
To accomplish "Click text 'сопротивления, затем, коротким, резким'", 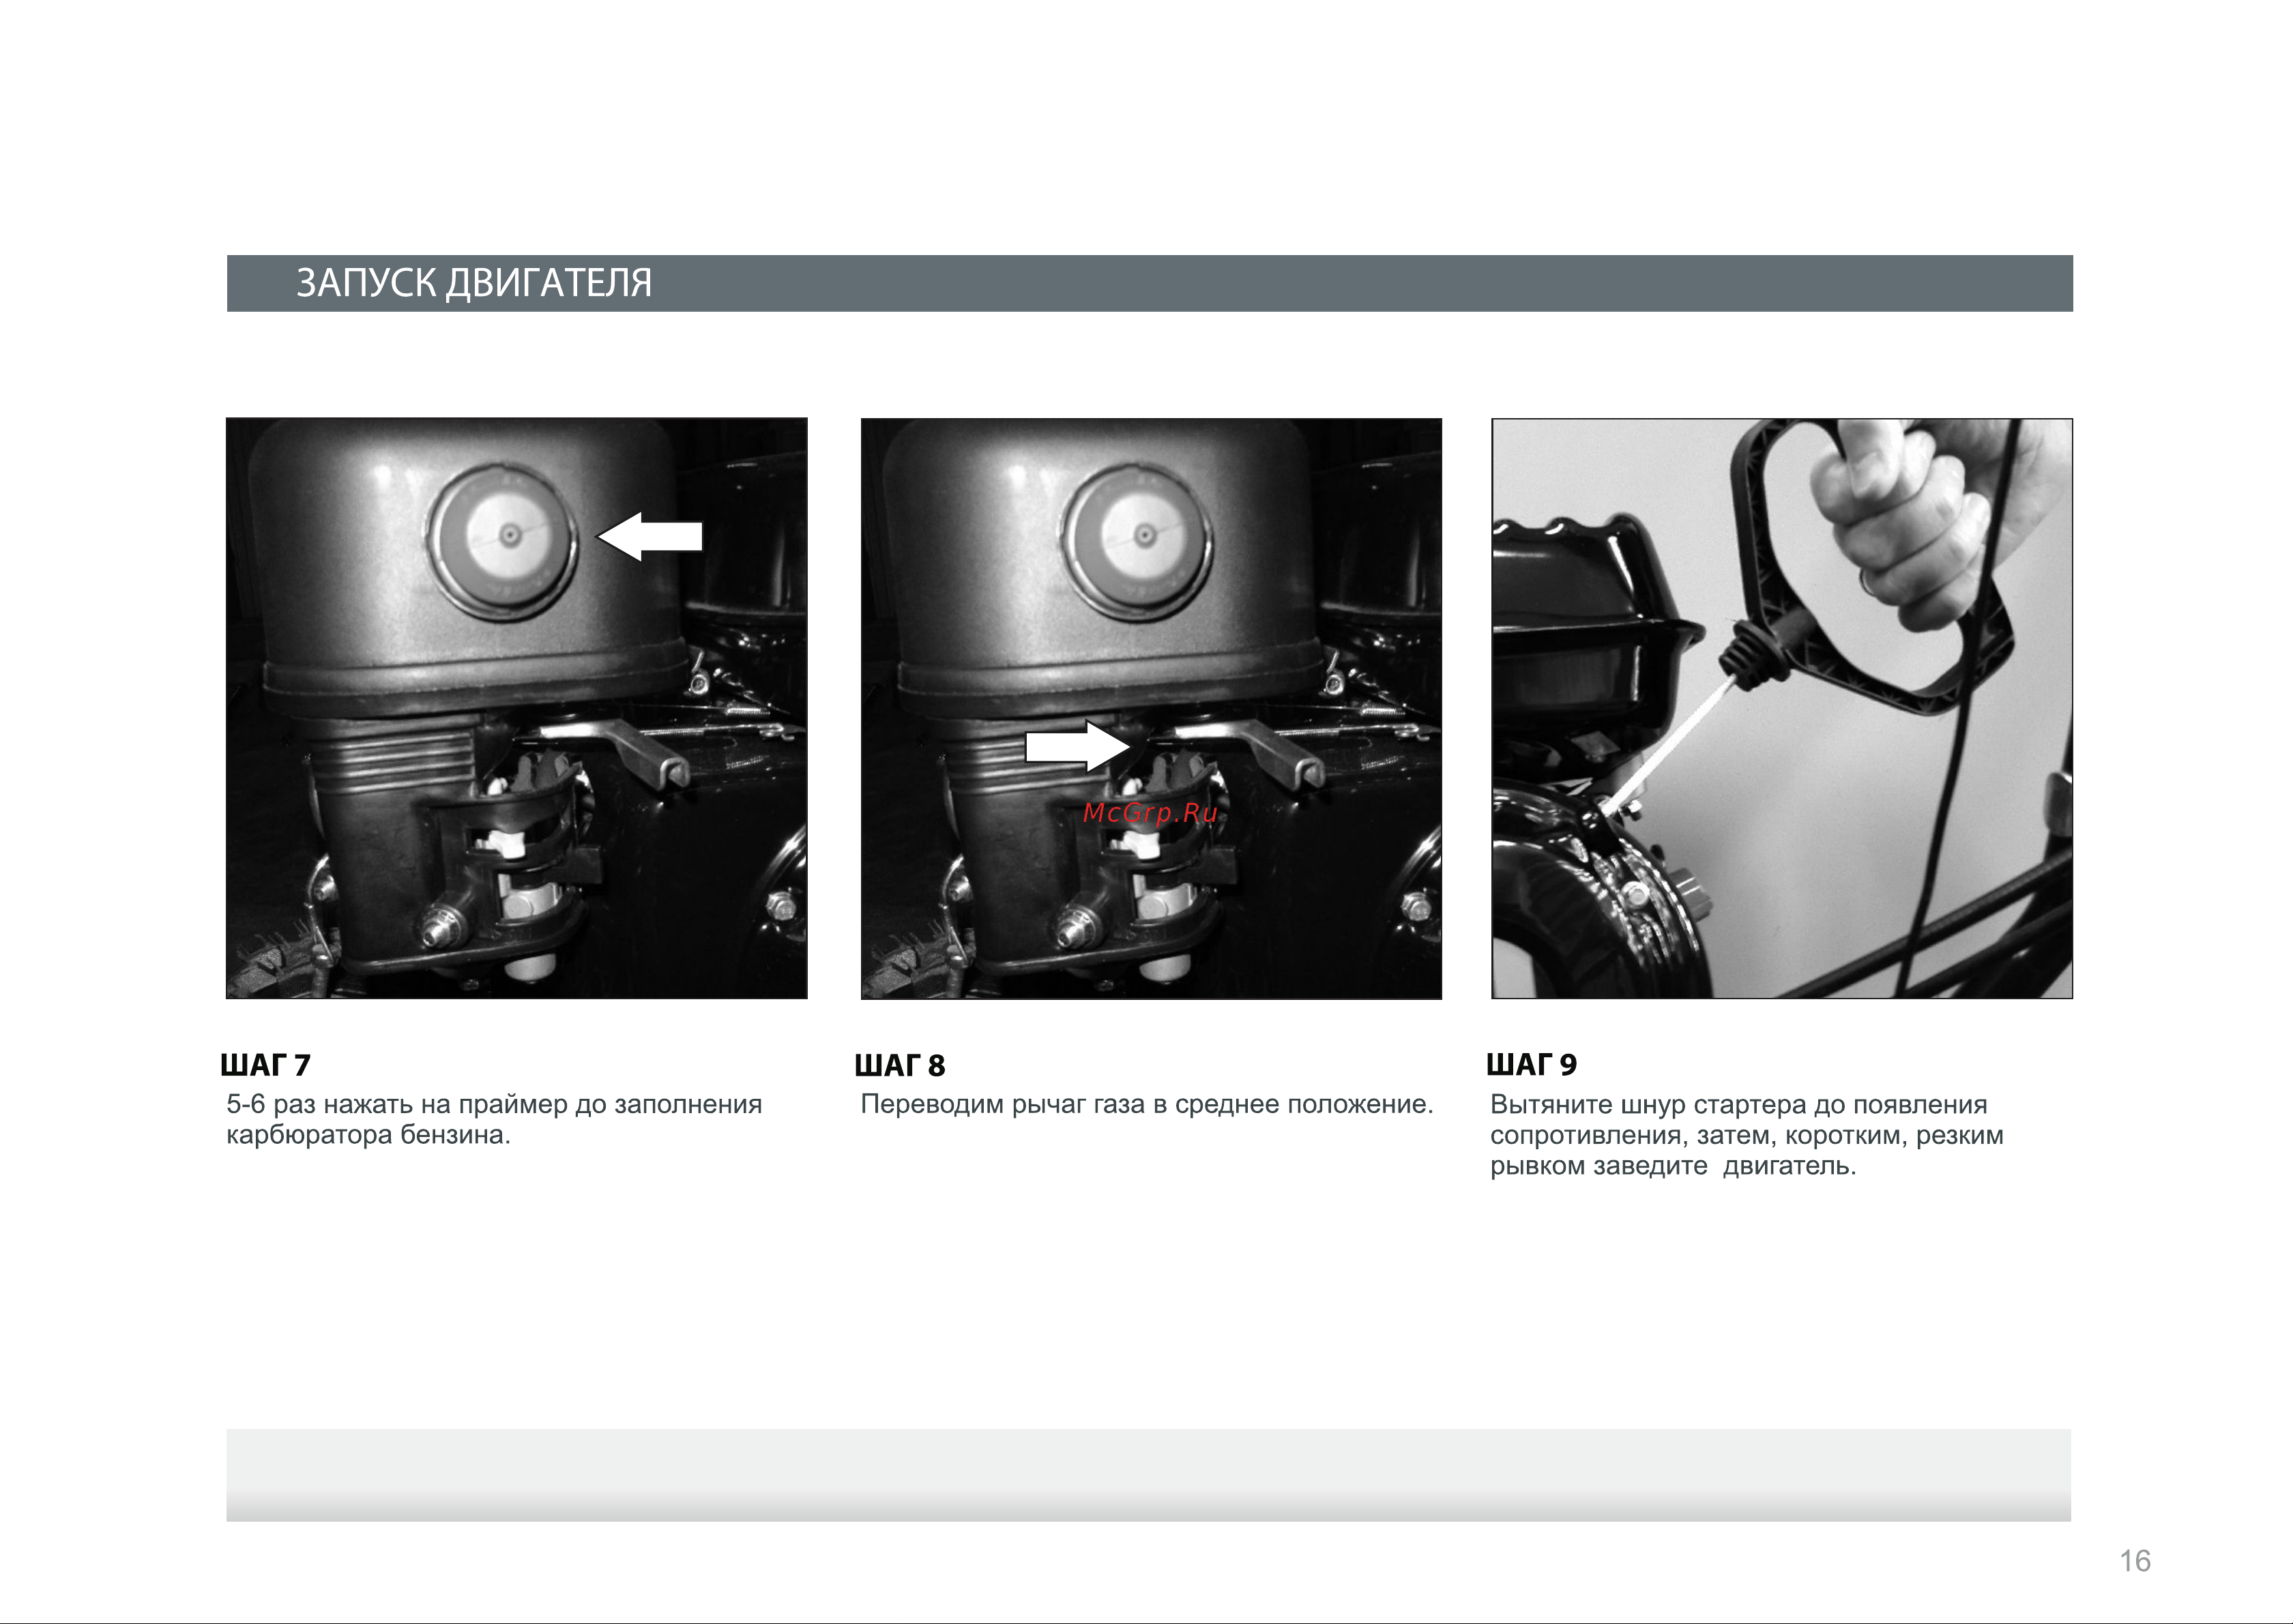I will point(1747,1135).
